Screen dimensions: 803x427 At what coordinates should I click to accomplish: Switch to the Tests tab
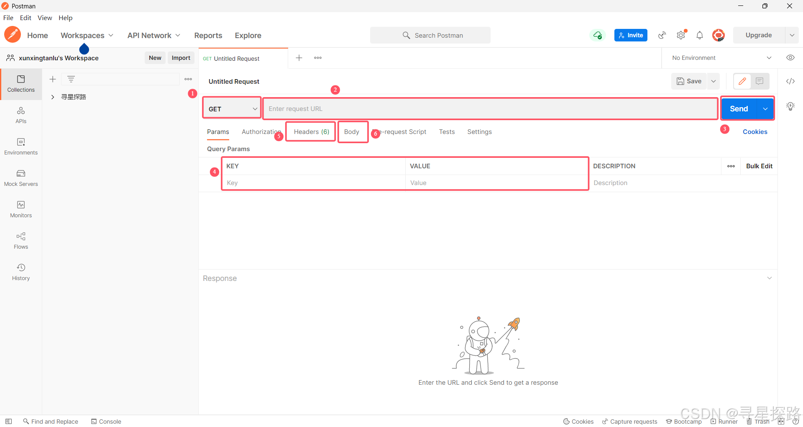coord(447,132)
